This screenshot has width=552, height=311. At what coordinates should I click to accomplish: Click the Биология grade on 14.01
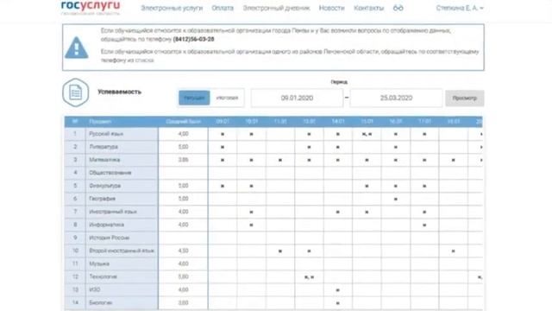338,303
